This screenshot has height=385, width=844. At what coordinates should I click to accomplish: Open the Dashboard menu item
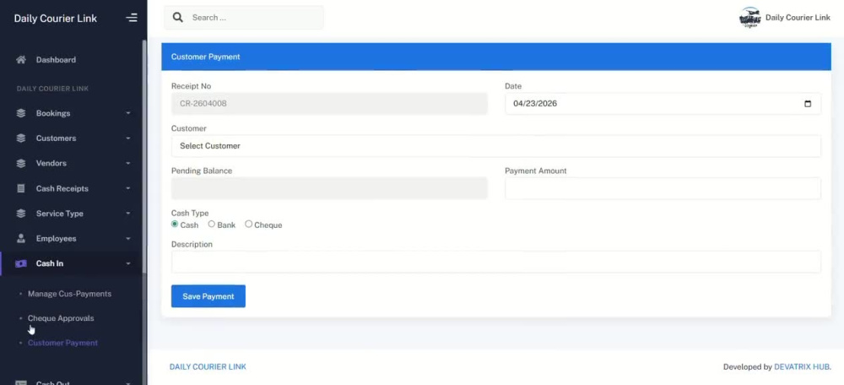[56, 60]
